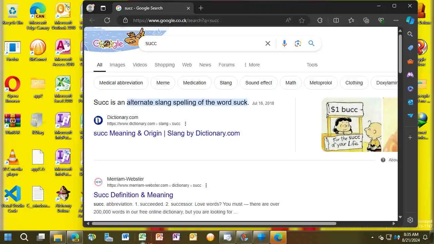The height and width of the screenshot is (244, 434).
Task: Open Succ Definition & Meaning link
Action: pyautogui.click(x=133, y=195)
